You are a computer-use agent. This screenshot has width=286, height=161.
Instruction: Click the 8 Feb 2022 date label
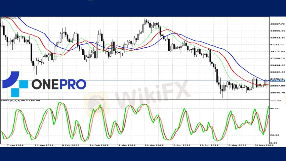point(70,145)
